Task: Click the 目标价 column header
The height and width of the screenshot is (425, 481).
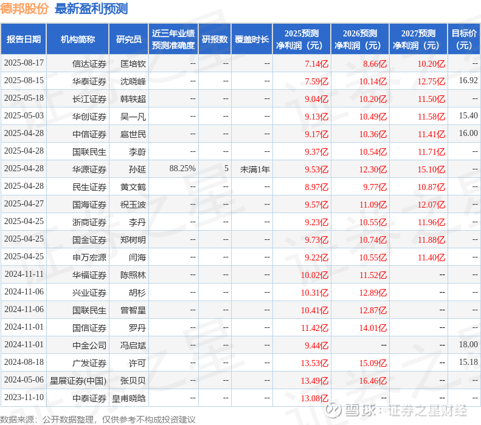Action: click(464, 39)
